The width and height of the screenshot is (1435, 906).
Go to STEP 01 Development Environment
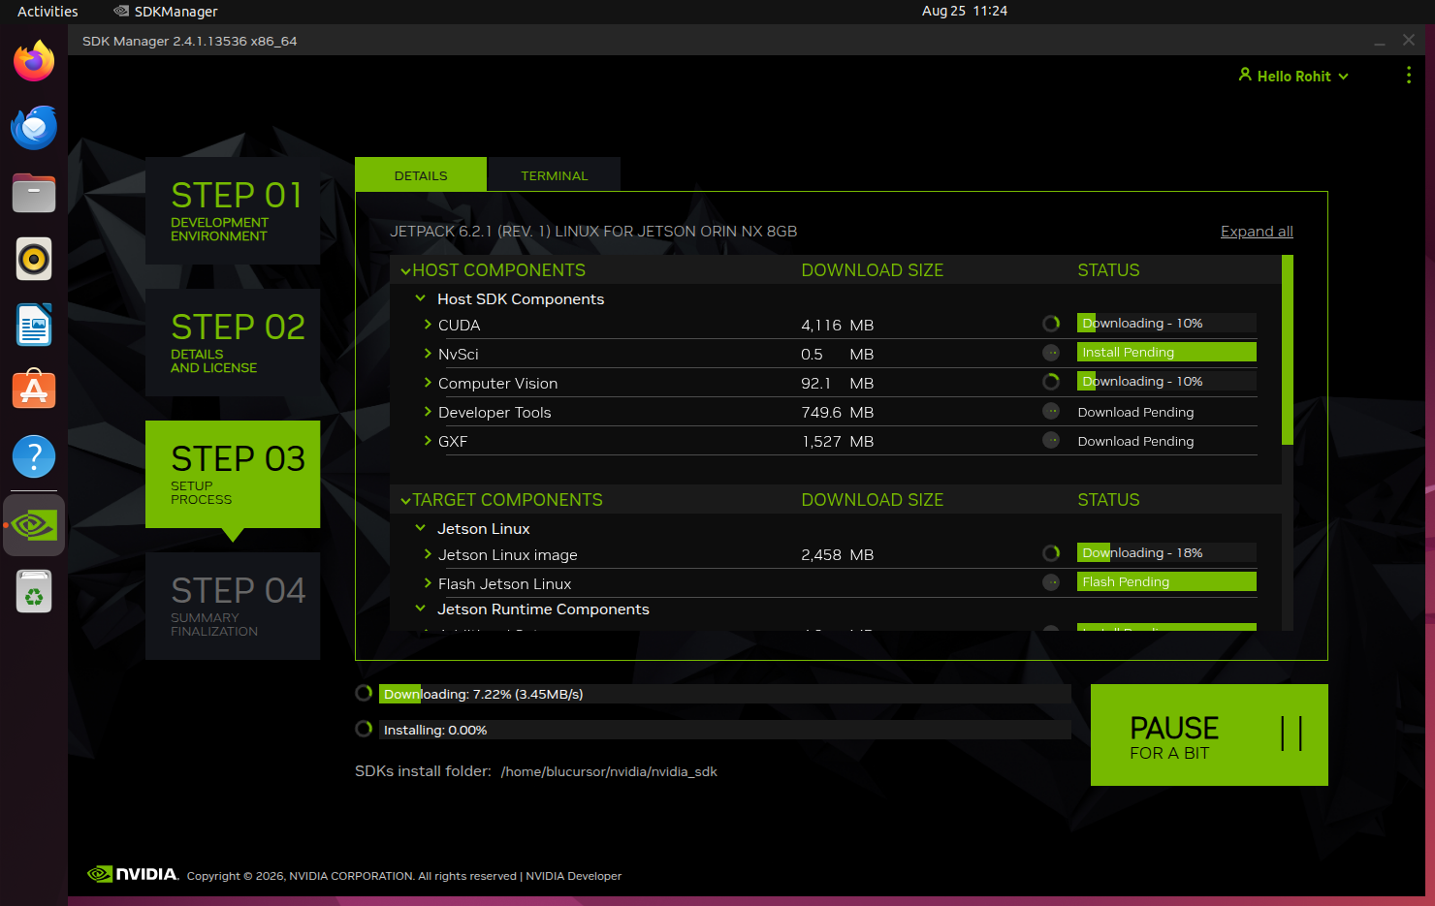click(233, 210)
